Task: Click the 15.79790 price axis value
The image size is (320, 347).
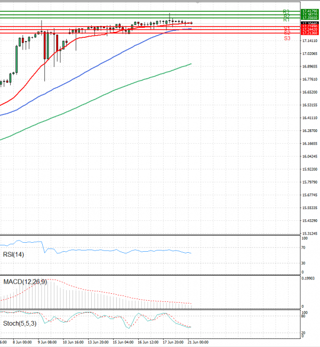Action: coord(310,182)
